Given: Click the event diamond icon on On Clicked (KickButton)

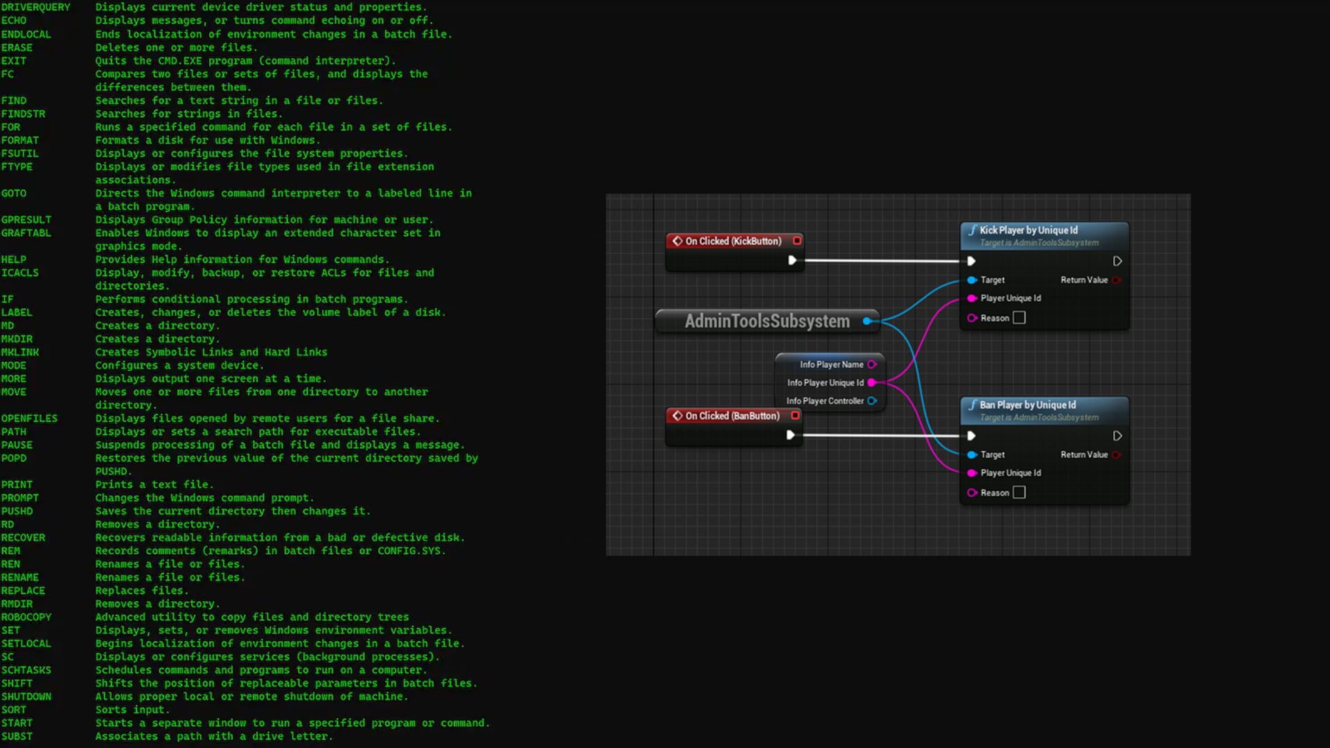Looking at the screenshot, I should click(677, 240).
